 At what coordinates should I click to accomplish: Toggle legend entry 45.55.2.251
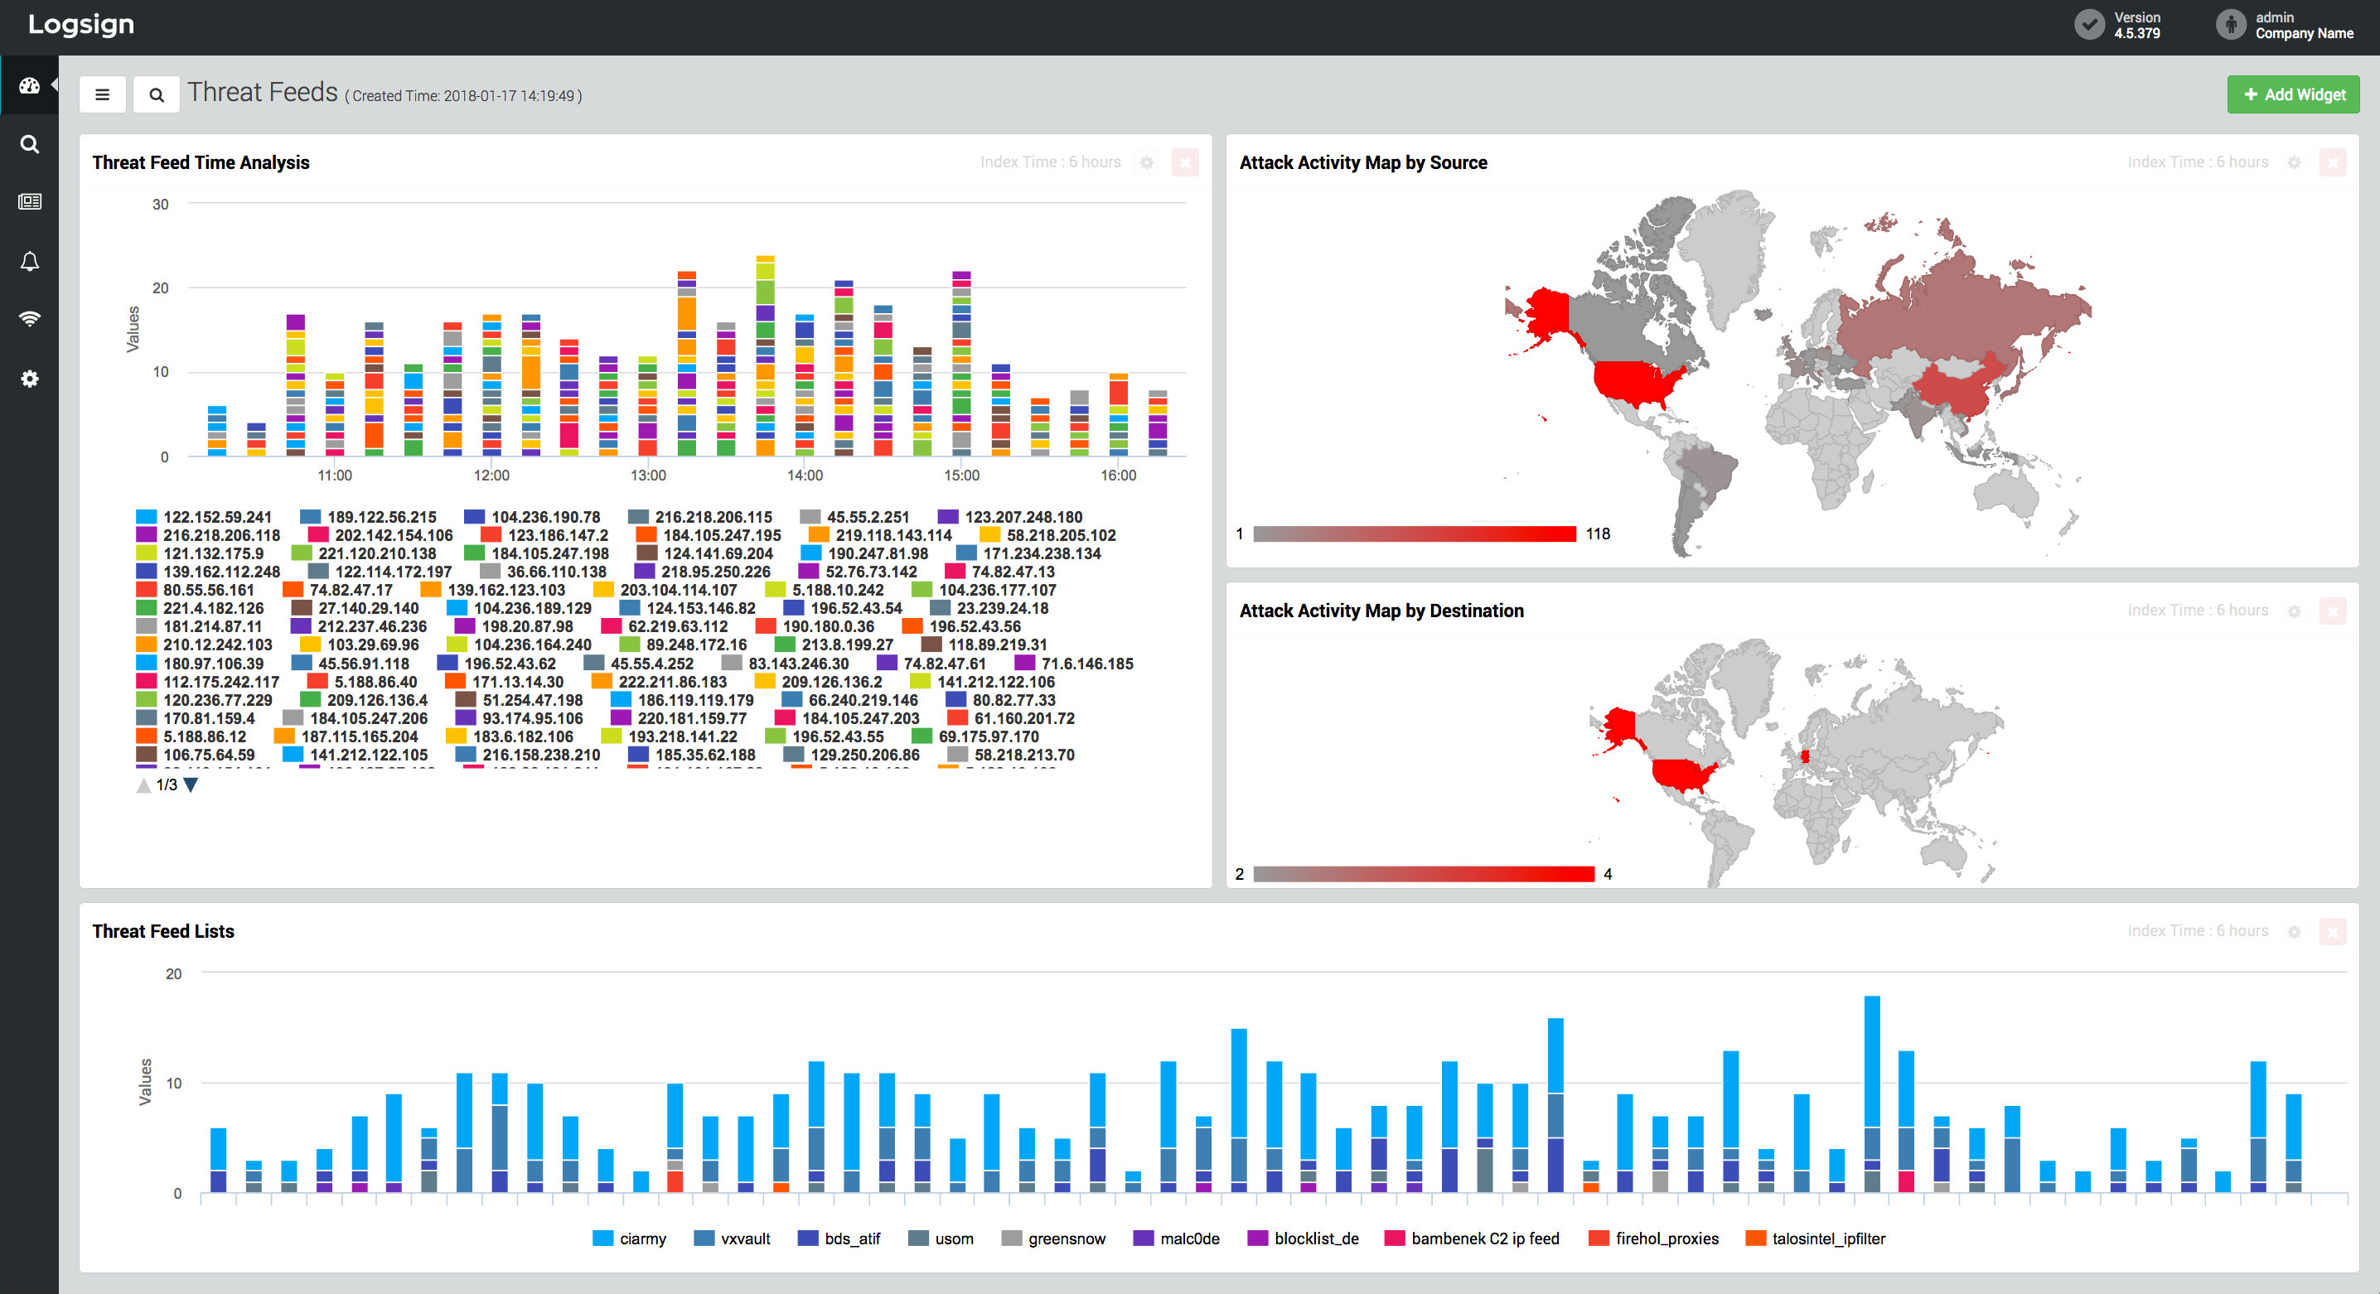[x=854, y=517]
